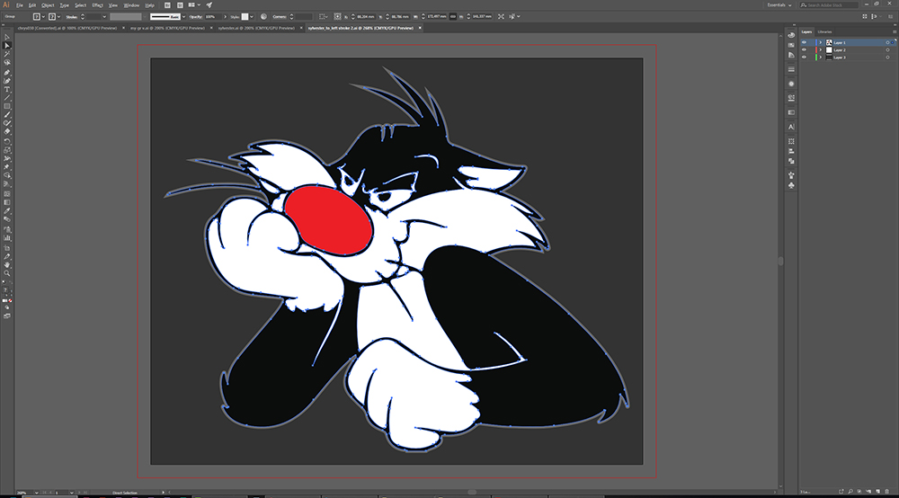Open the Symbols panel club icon
This screenshot has height=498, width=899.
click(791, 186)
